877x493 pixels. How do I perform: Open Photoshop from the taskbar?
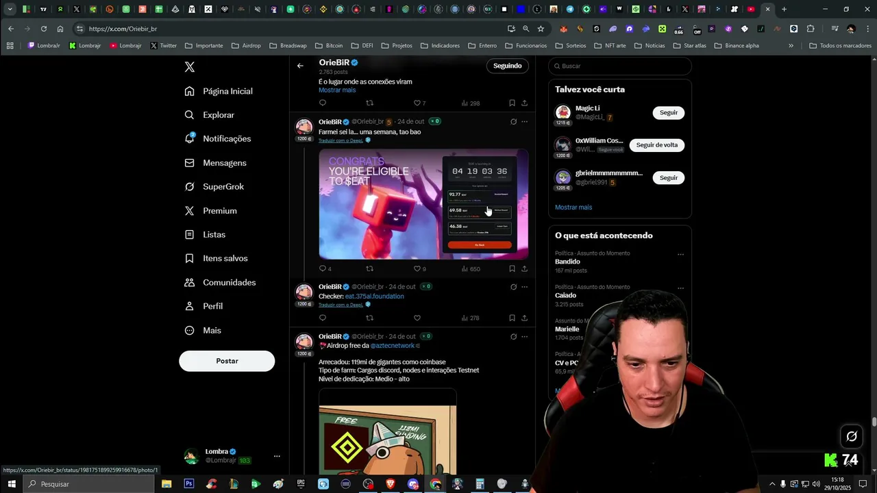[189, 484]
